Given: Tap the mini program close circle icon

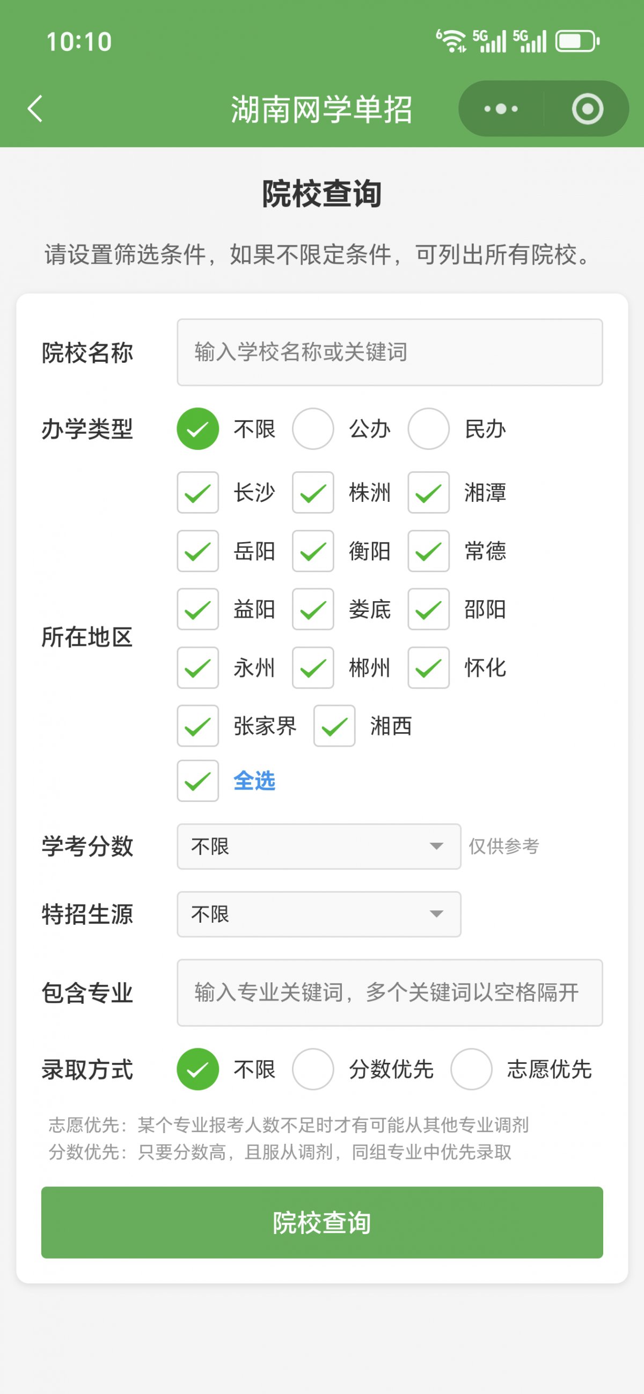Looking at the screenshot, I should point(587,109).
